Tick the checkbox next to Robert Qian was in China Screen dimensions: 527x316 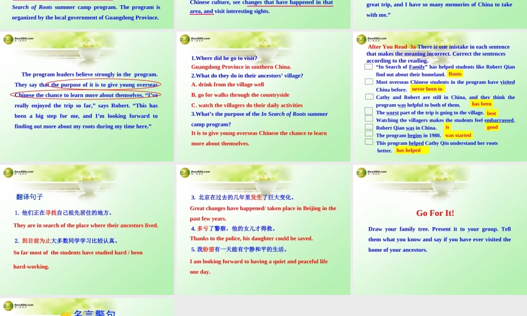pos(368,127)
